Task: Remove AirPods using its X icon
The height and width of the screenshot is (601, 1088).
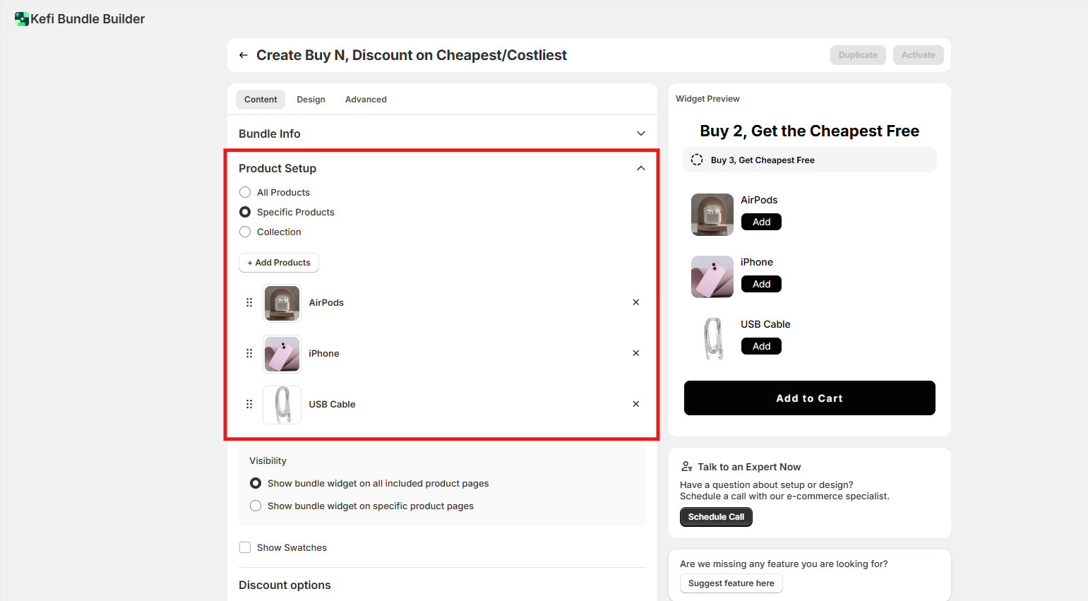Action: tap(635, 302)
